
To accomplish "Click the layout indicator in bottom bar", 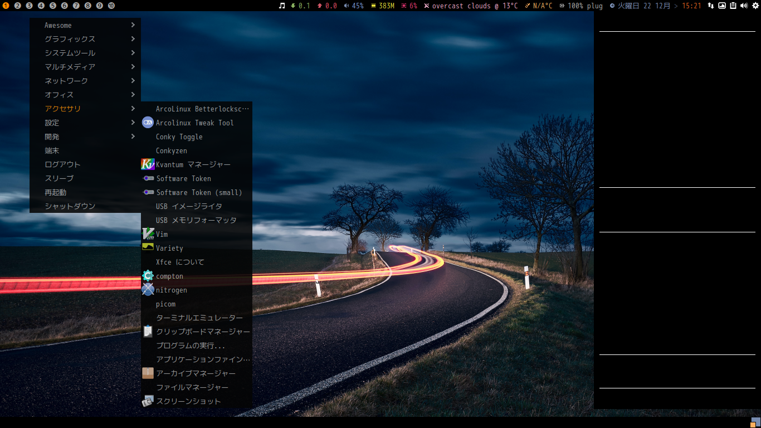I will tap(755, 422).
